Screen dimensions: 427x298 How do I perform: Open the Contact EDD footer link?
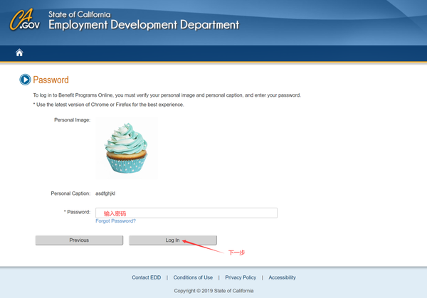click(146, 277)
